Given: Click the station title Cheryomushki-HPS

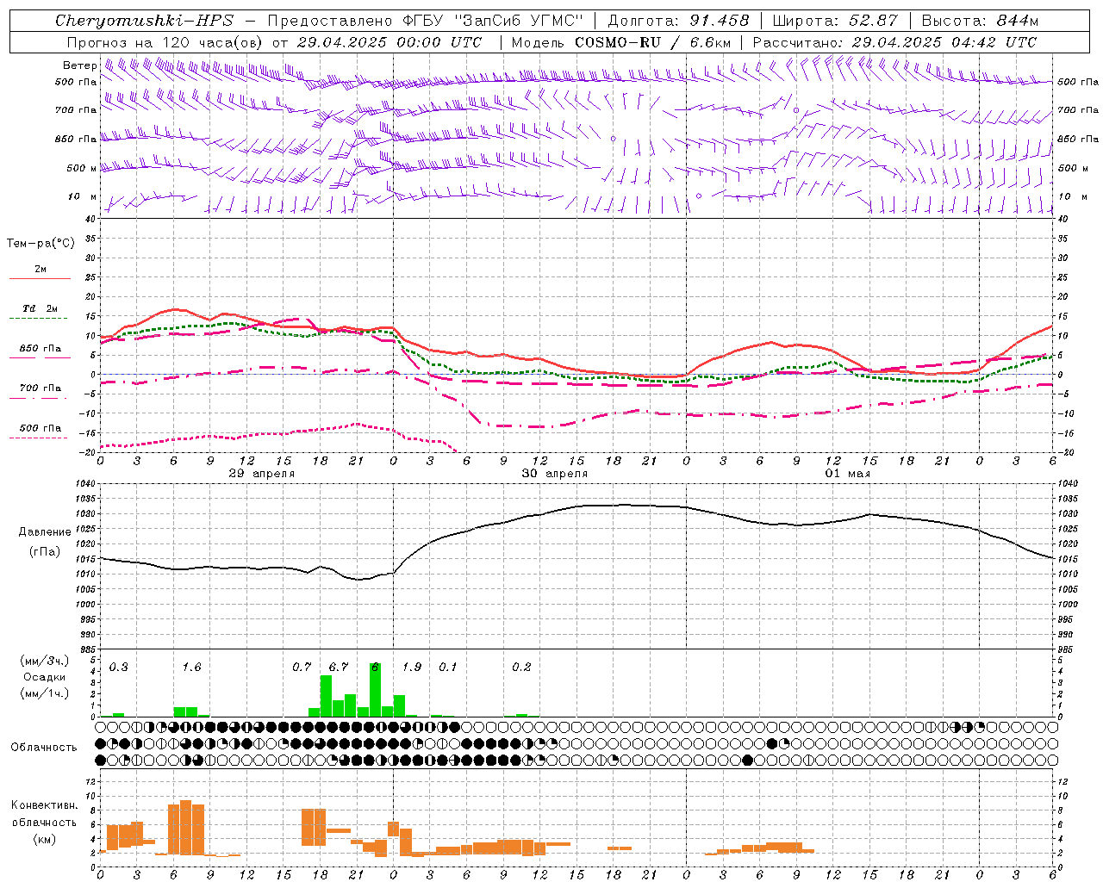Looking at the screenshot, I should tap(144, 21).
